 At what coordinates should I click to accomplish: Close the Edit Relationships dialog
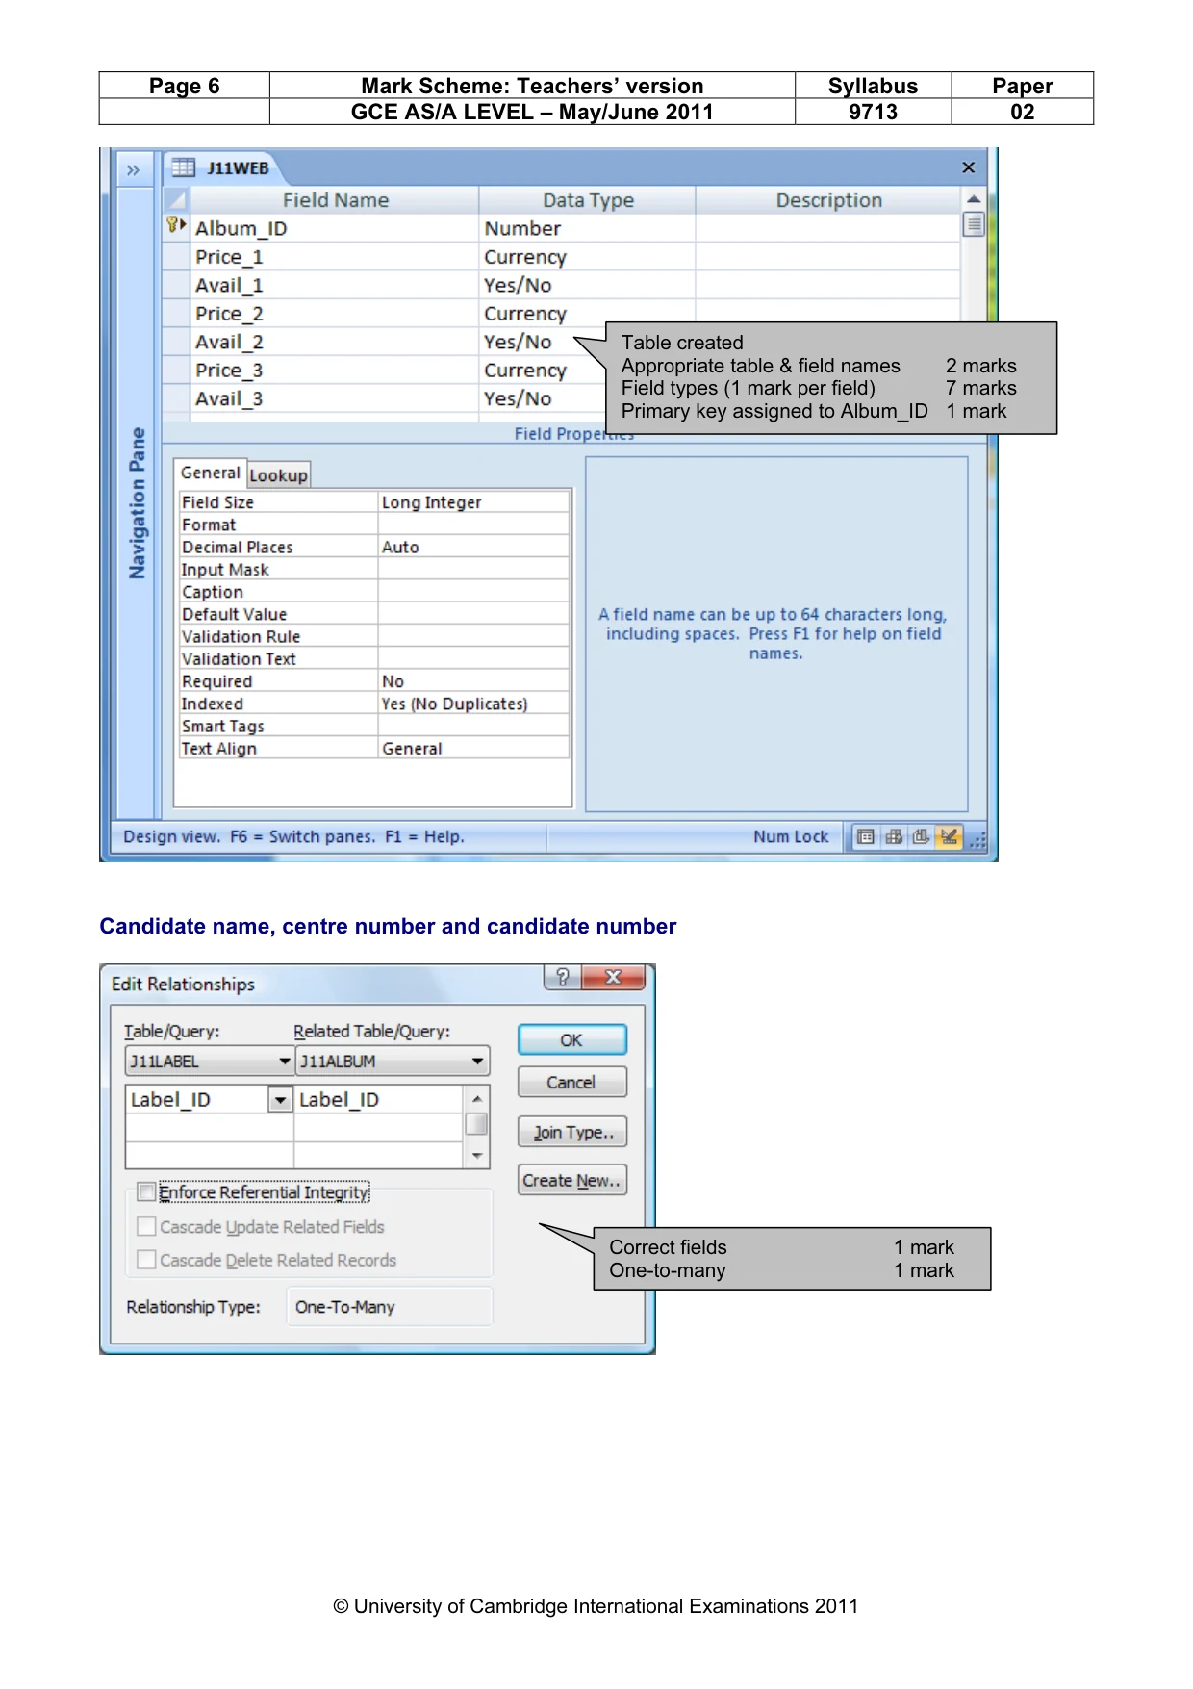[614, 977]
